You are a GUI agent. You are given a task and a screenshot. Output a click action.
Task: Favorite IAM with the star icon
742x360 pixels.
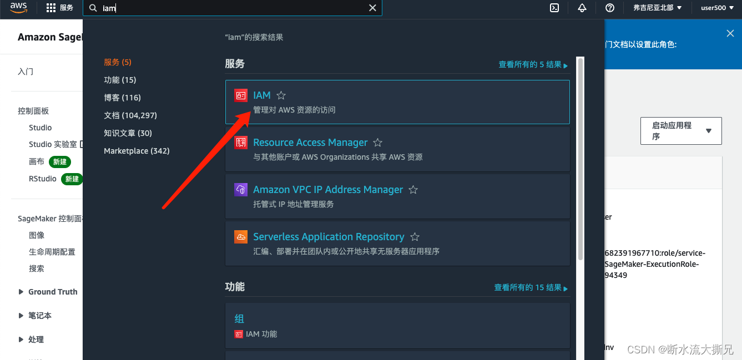tap(281, 95)
